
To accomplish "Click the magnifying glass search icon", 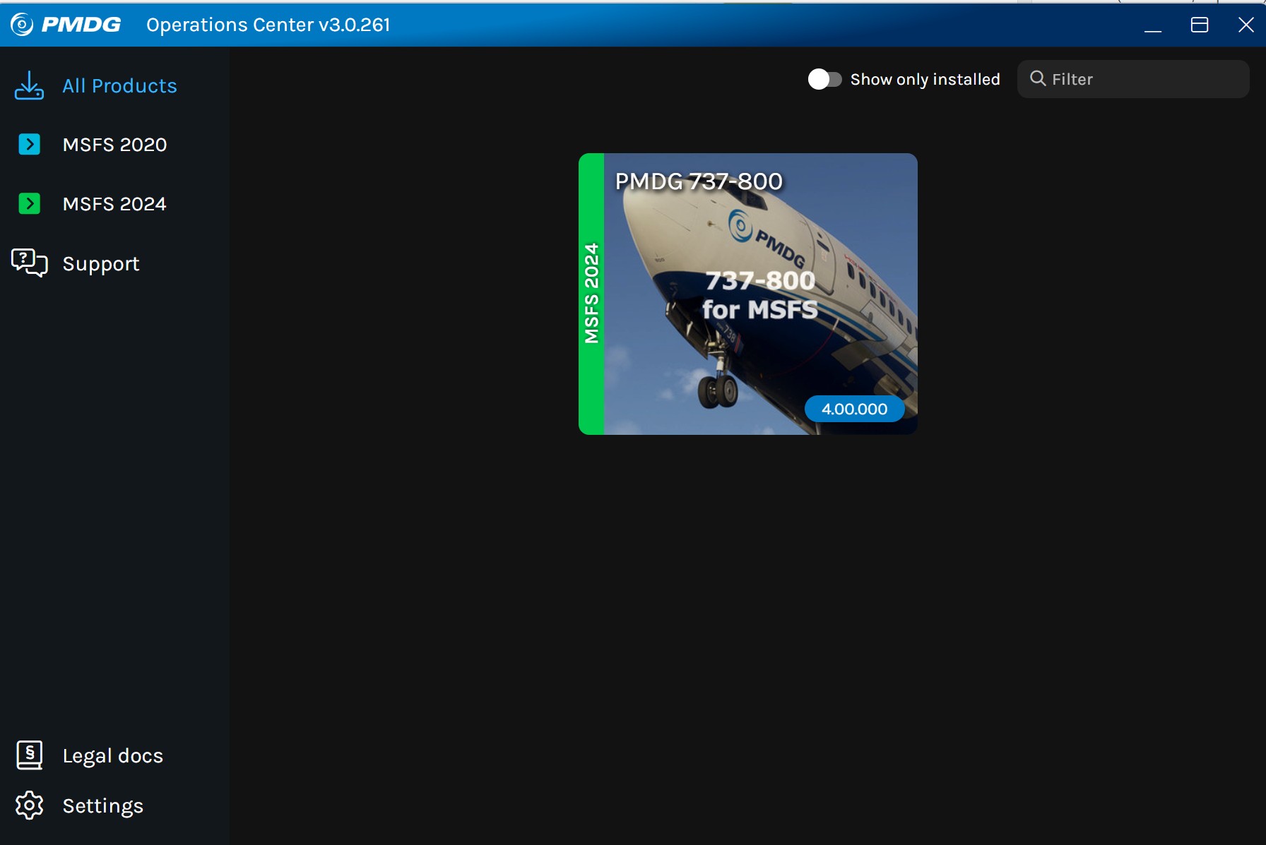I will (1038, 78).
